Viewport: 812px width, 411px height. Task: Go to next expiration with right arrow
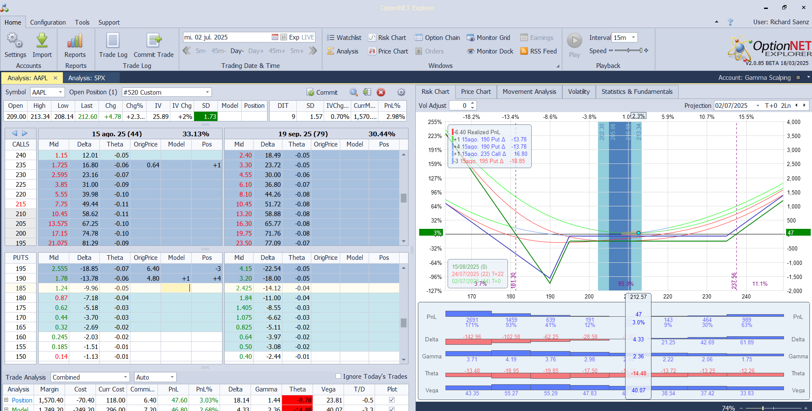click(x=25, y=133)
